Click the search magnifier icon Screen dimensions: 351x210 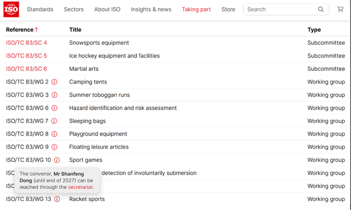[x=321, y=9]
